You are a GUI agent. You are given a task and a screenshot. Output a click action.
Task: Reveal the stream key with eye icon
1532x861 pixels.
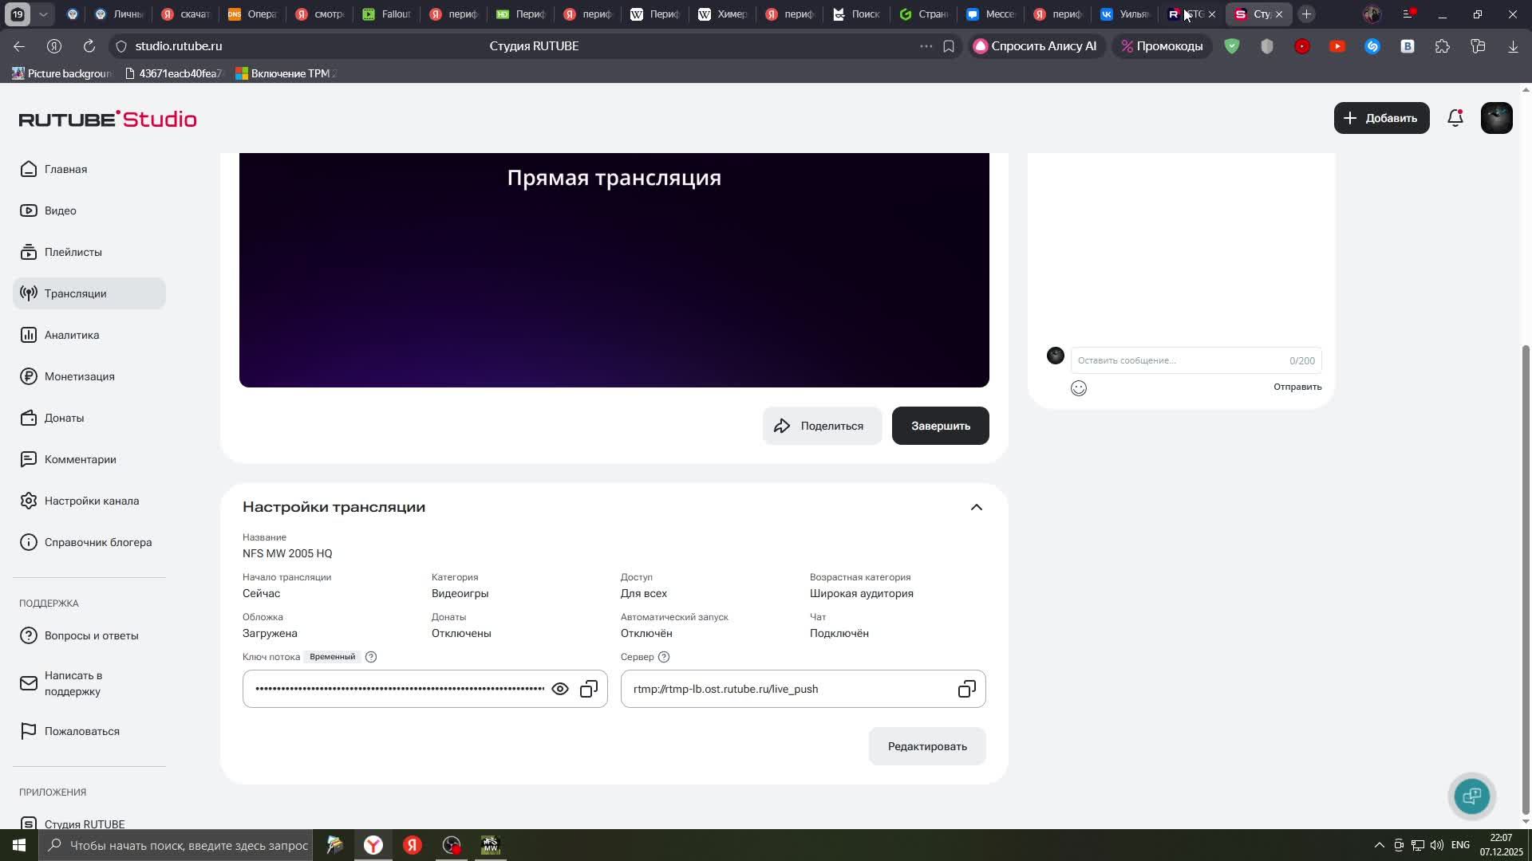tap(560, 689)
